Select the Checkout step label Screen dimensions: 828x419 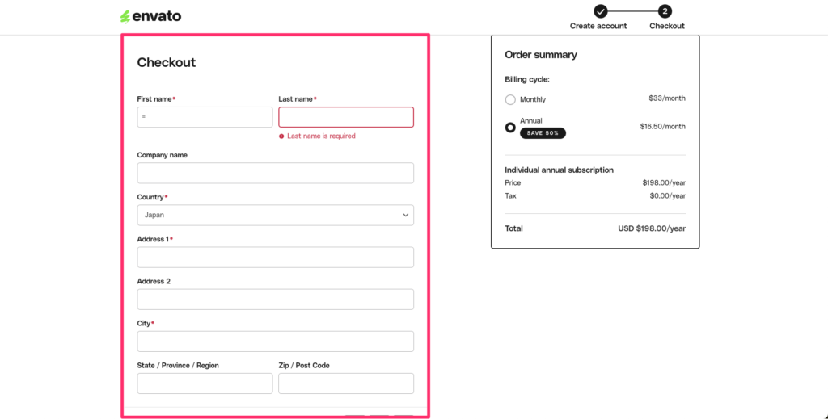pyautogui.click(x=667, y=26)
